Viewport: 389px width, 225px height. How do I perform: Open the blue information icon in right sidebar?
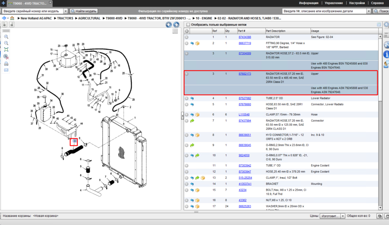coord(386,54)
